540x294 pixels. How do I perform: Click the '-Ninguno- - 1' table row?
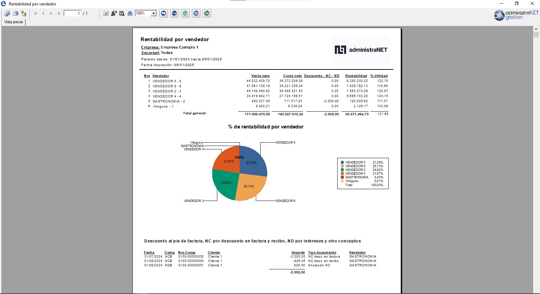point(266,106)
